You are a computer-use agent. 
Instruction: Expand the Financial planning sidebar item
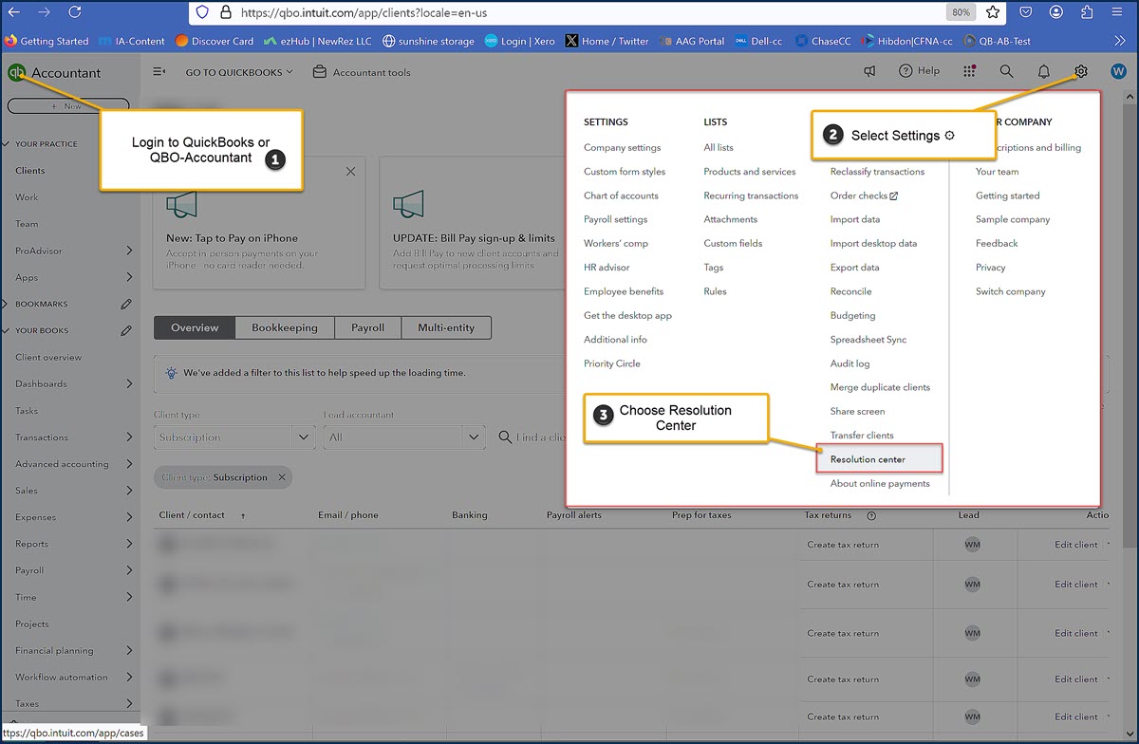tap(129, 651)
